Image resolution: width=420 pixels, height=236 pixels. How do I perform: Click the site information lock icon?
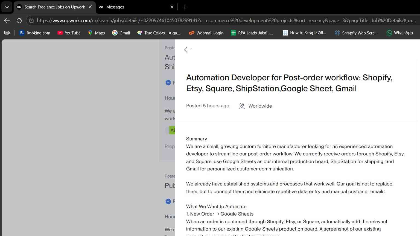click(x=31, y=20)
